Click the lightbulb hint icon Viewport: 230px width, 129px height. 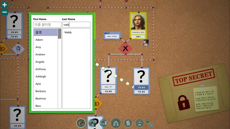click(140, 123)
